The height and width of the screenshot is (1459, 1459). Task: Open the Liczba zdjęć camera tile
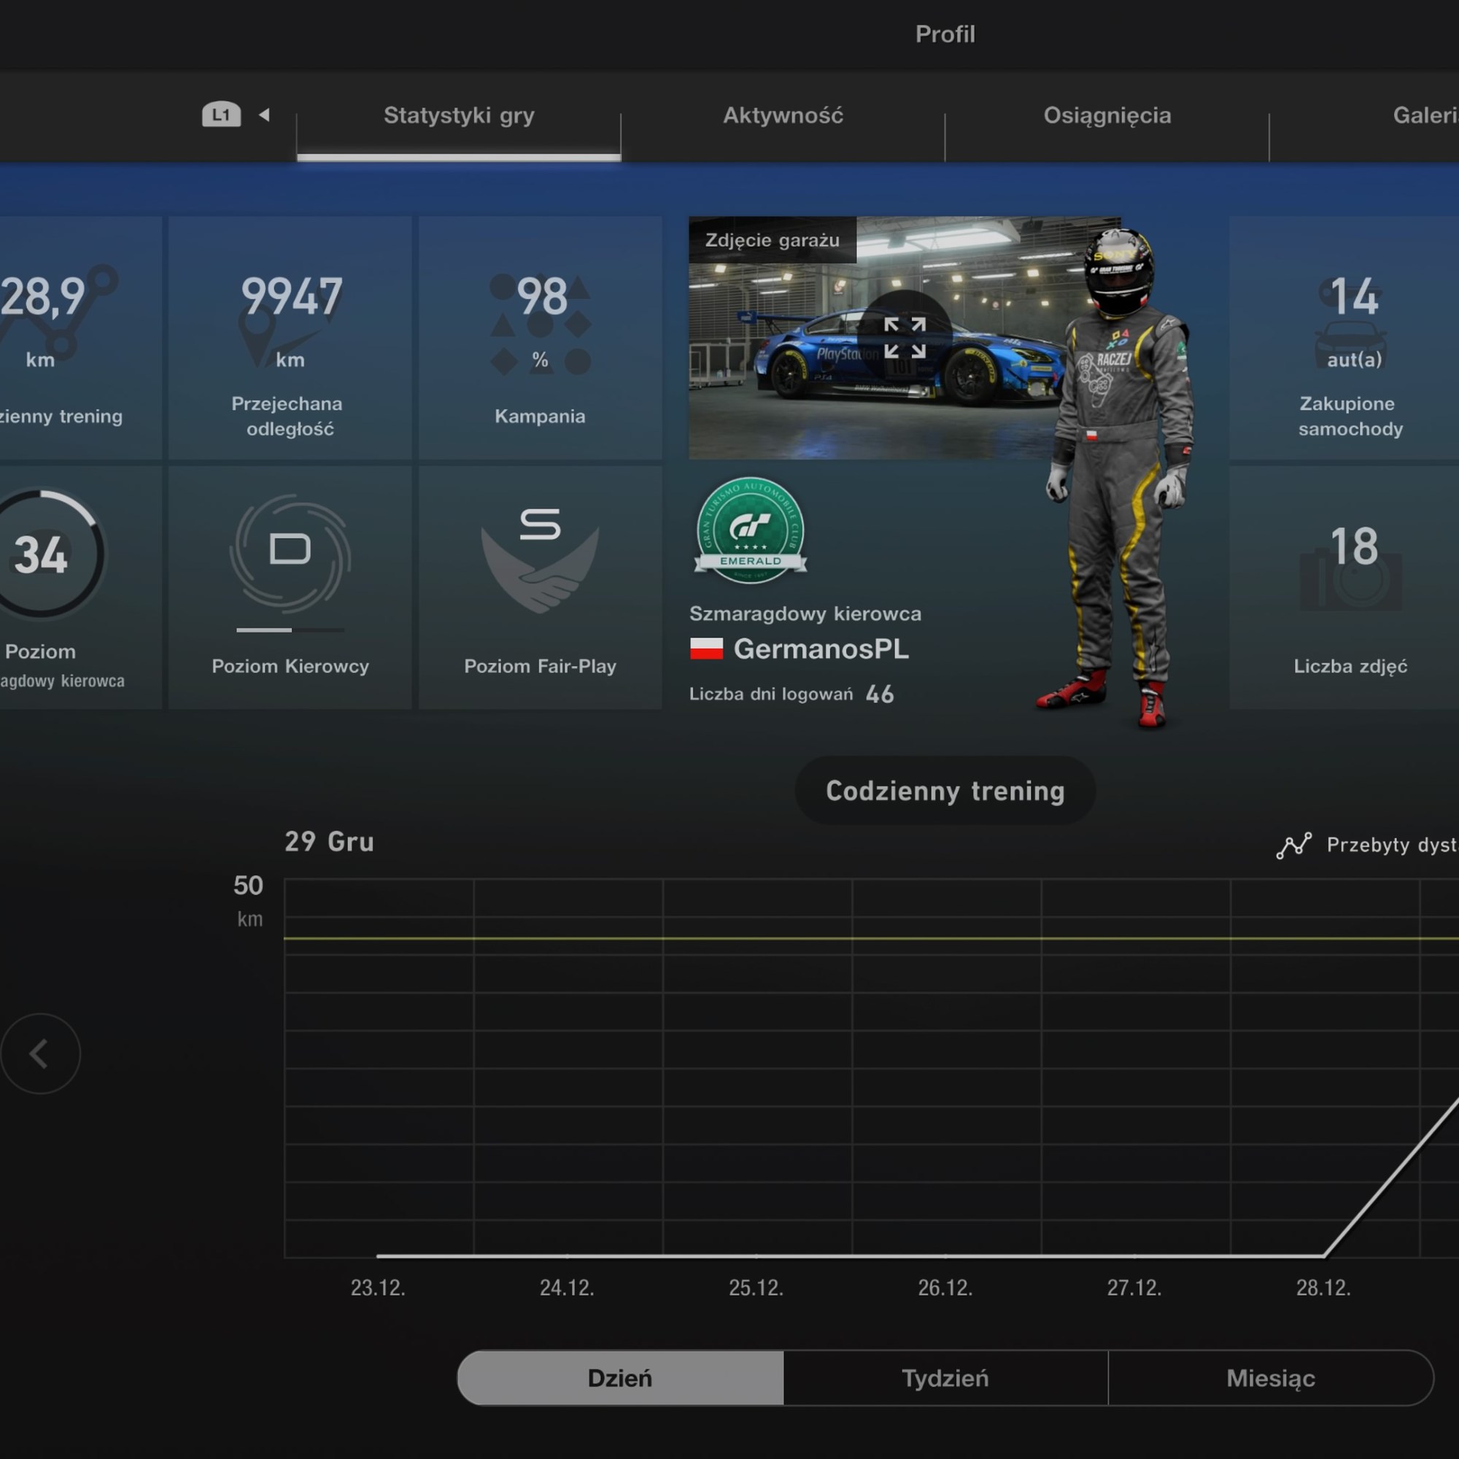[x=1350, y=587]
